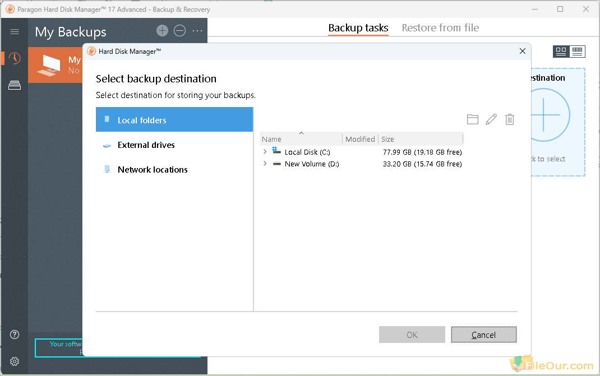Open the hamburger menu in sidebar
The height and width of the screenshot is (376, 600).
[x=15, y=31]
